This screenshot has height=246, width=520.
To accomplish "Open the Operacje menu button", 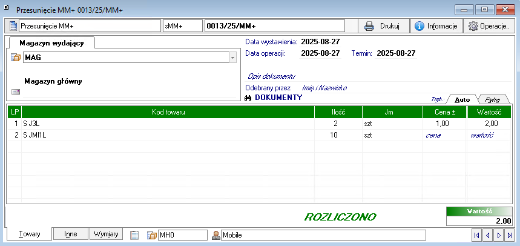I will tap(489, 26).
